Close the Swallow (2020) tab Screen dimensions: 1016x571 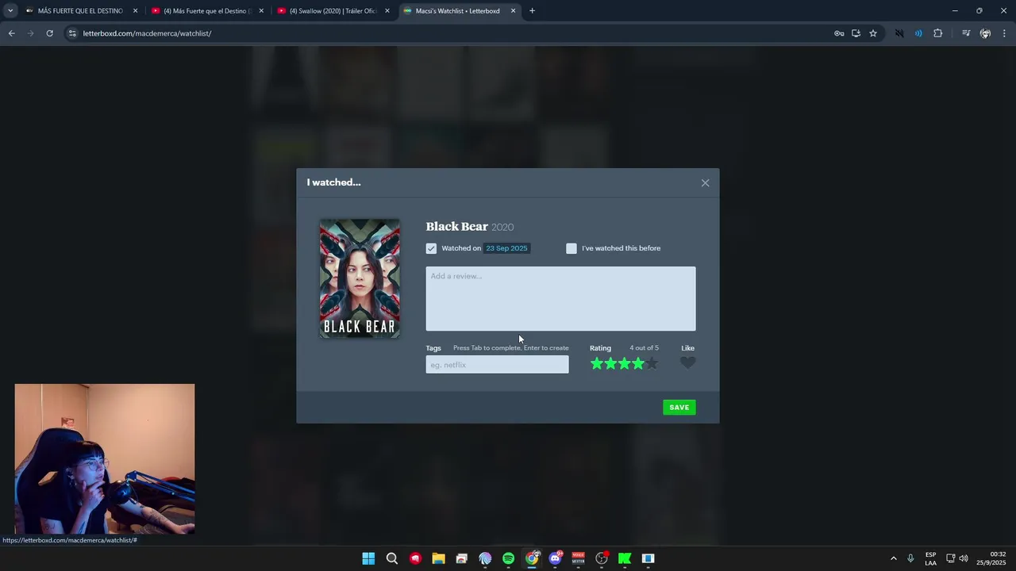387,11
